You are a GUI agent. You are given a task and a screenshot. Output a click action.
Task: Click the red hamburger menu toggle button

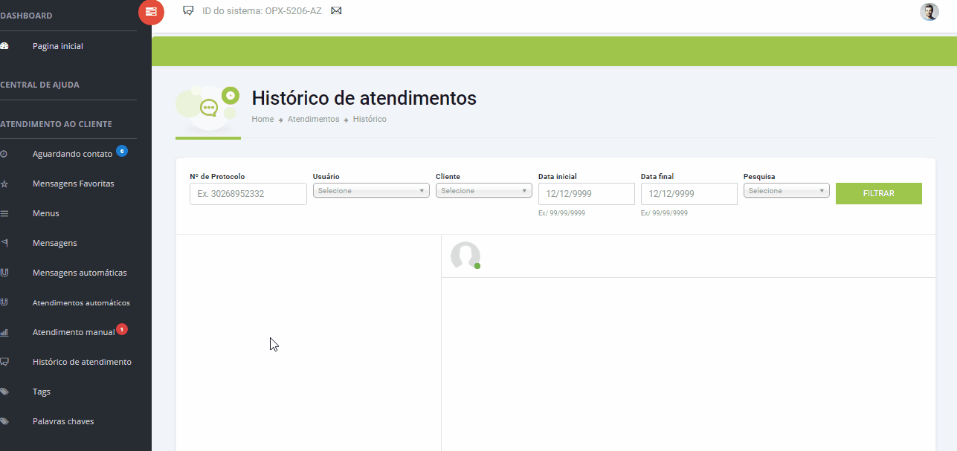point(151,12)
